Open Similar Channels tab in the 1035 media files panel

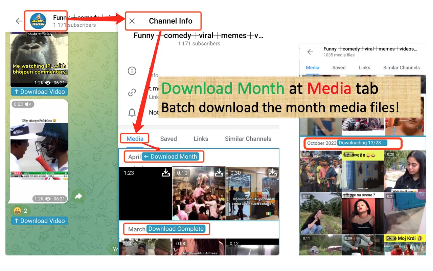402,67
